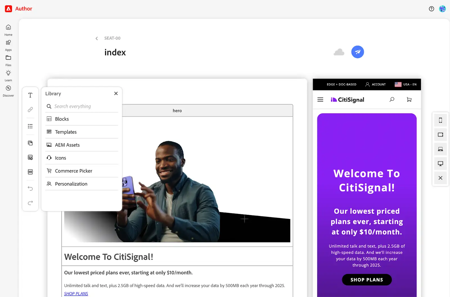The width and height of the screenshot is (450, 297).
Task: Click the 'Our lowest priced plans' line in editor
Action: click(128, 273)
